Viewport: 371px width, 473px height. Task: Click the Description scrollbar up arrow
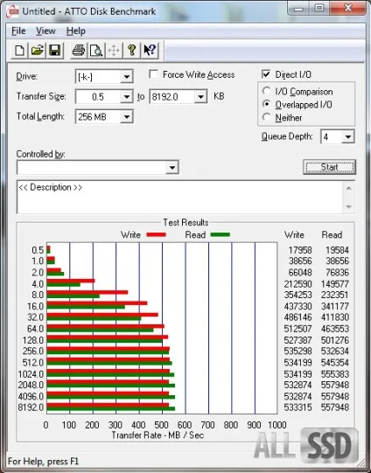pyautogui.click(x=348, y=189)
